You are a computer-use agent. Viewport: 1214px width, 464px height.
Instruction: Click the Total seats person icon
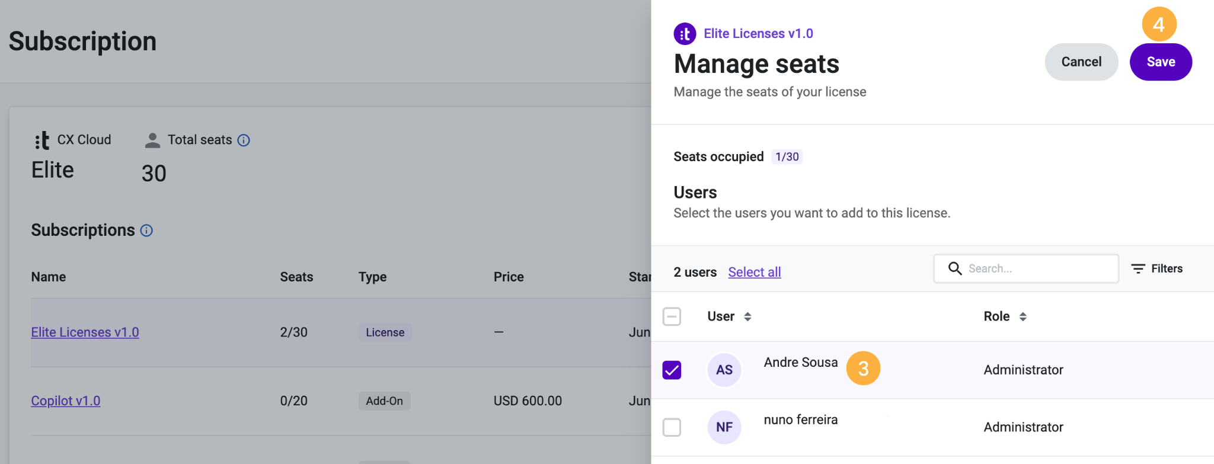[152, 140]
